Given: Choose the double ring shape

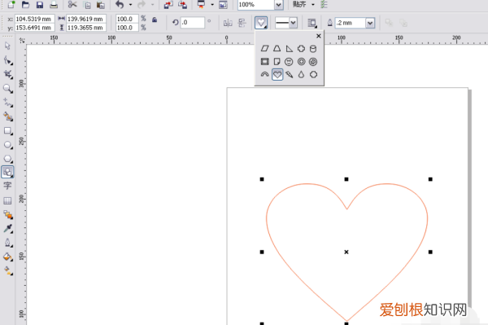Looking at the screenshot, I should (x=301, y=62).
